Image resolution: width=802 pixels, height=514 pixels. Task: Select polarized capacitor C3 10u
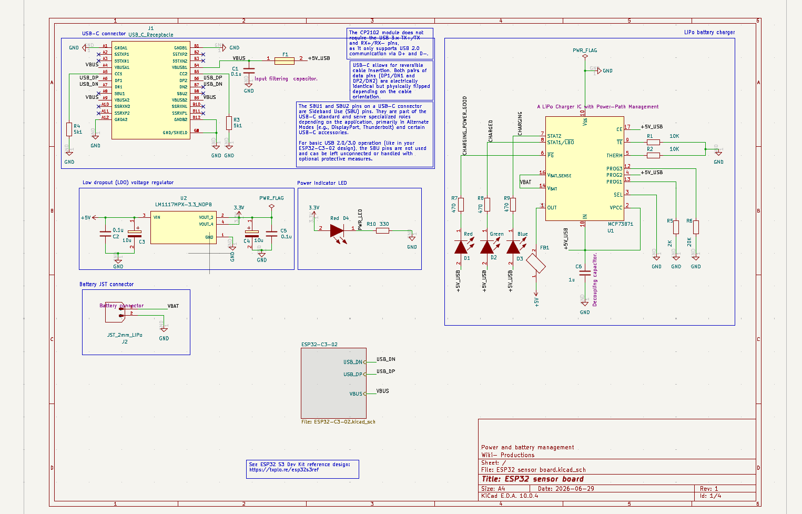coord(135,234)
